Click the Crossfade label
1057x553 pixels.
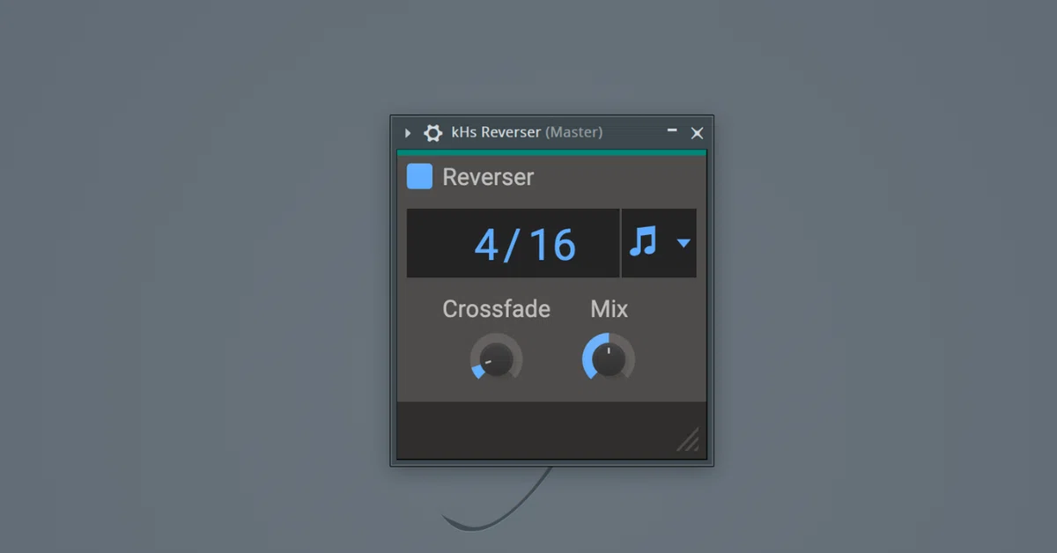[x=496, y=309]
